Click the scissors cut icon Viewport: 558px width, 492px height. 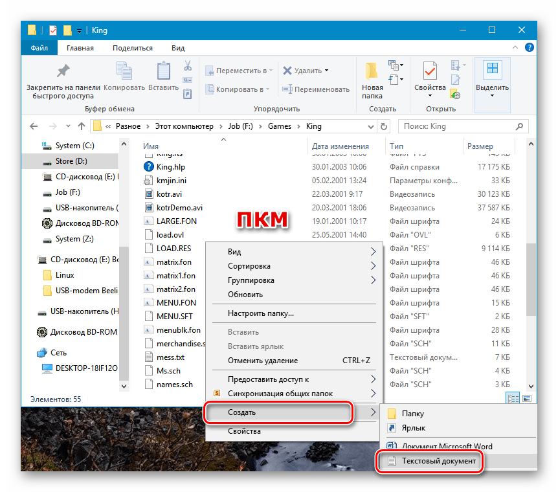pos(188,66)
